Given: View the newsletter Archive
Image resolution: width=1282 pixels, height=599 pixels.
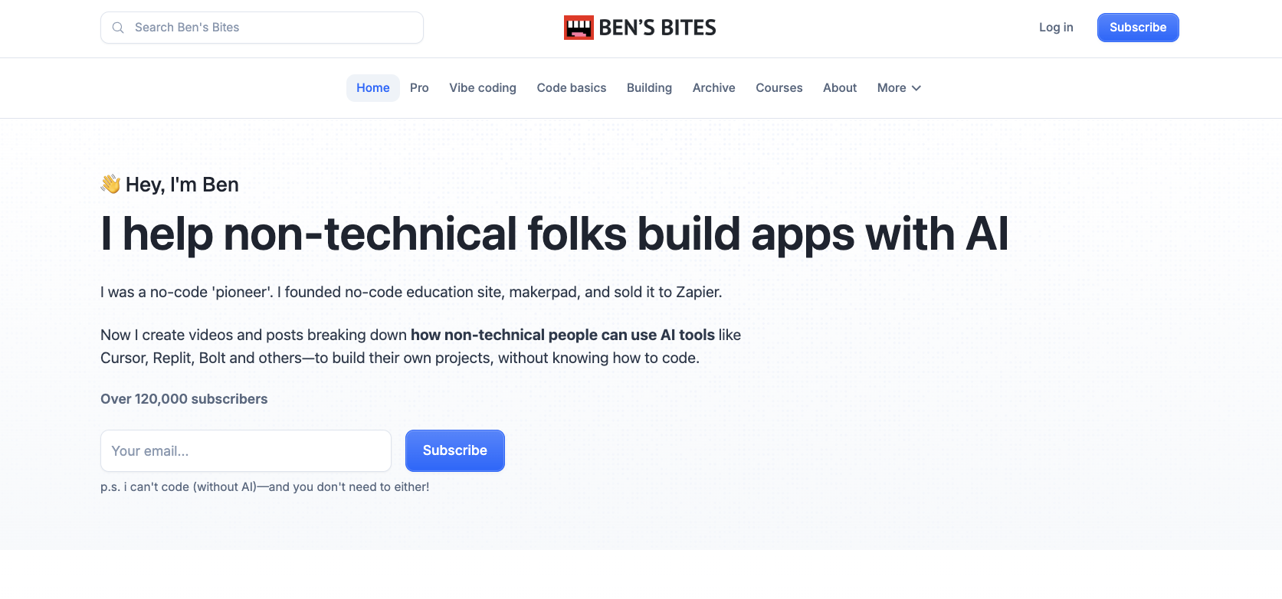Looking at the screenshot, I should [x=714, y=88].
